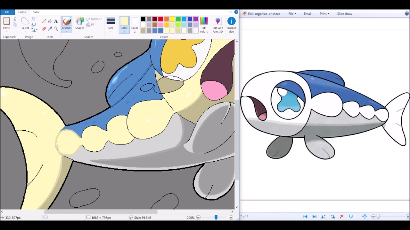Click the Paste clipboard icon
410x230 pixels.
[6, 21]
